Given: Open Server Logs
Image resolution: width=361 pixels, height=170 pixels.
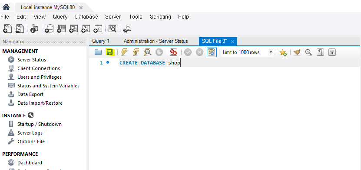Looking at the screenshot, I should (30, 133).
